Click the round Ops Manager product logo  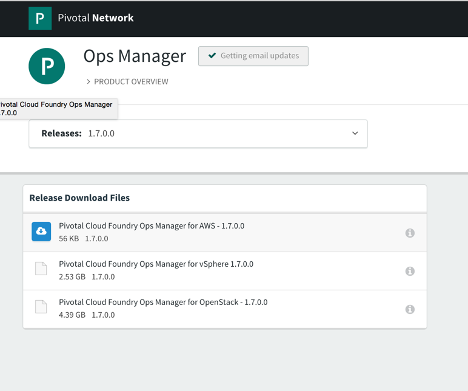[x=47, y=66]
